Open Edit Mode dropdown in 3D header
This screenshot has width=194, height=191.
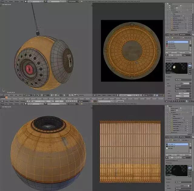pyautogui.click(x=28, y=95)
